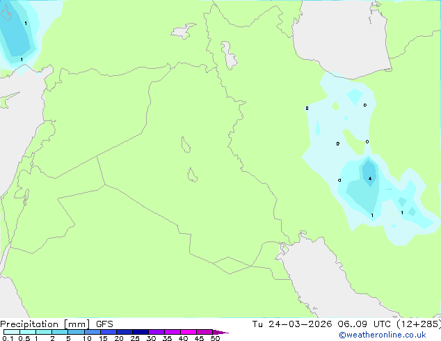Image resolution: width=441 pixels, height=341 pixels.
Task: Click the legend color segment between 35 and 40
Action: tap(173, 332)
